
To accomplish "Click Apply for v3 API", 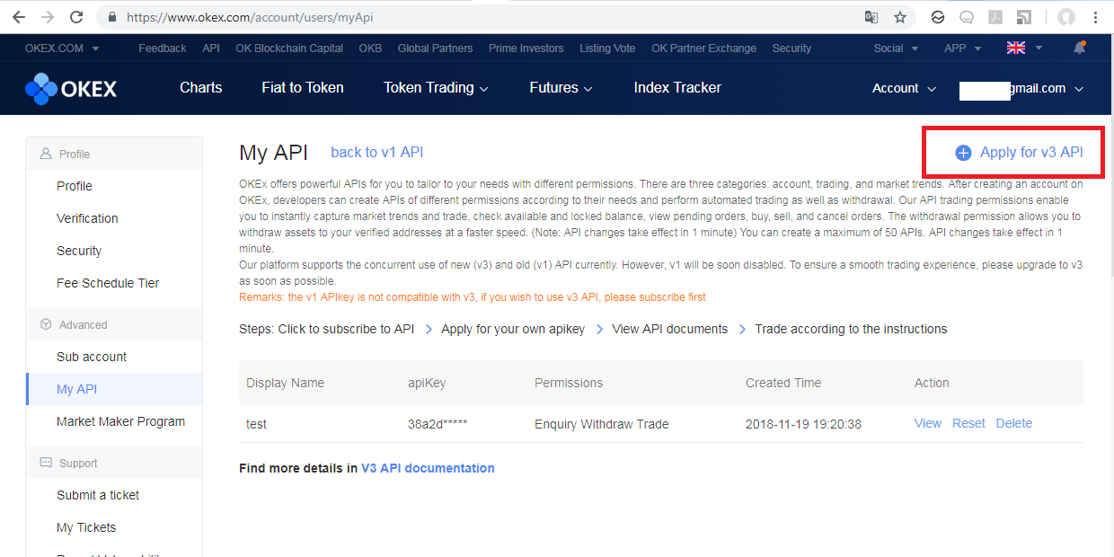I will pos(1031,153).
